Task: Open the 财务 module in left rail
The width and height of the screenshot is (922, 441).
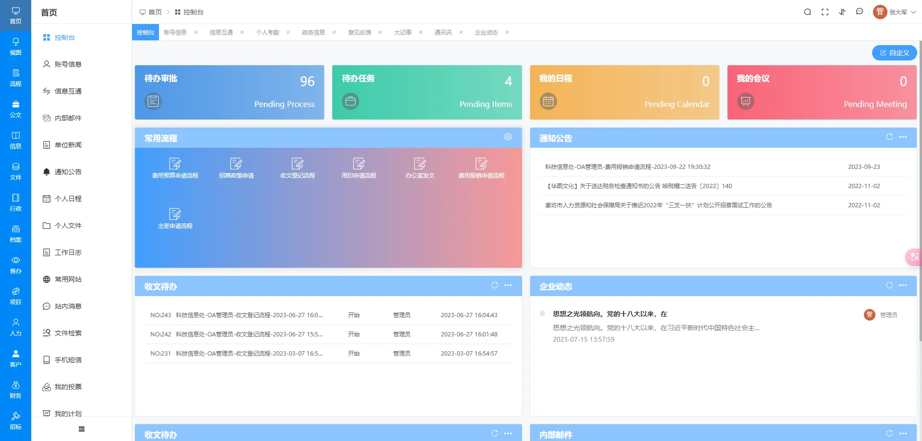Action: pos(15,390)
